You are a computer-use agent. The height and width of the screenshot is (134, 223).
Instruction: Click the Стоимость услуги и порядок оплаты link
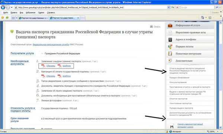point(23,109)
